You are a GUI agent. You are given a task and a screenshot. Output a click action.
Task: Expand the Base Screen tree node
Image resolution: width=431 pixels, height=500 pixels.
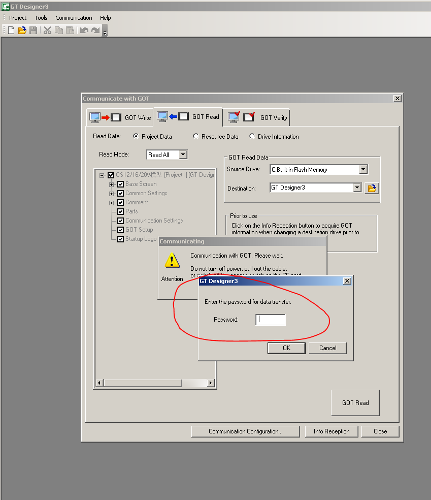point(111,184)
